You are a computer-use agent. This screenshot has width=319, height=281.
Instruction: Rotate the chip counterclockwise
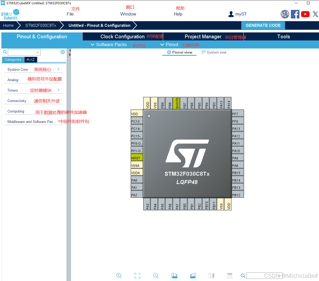pyautogui.click(x=193, y=275)
